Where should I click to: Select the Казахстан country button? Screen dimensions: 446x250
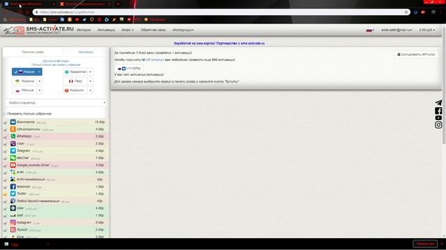75,72
